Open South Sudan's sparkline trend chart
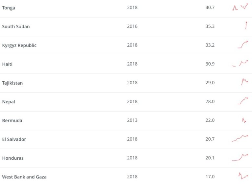The width and height of the screenshot is (252, 186). 246,26
